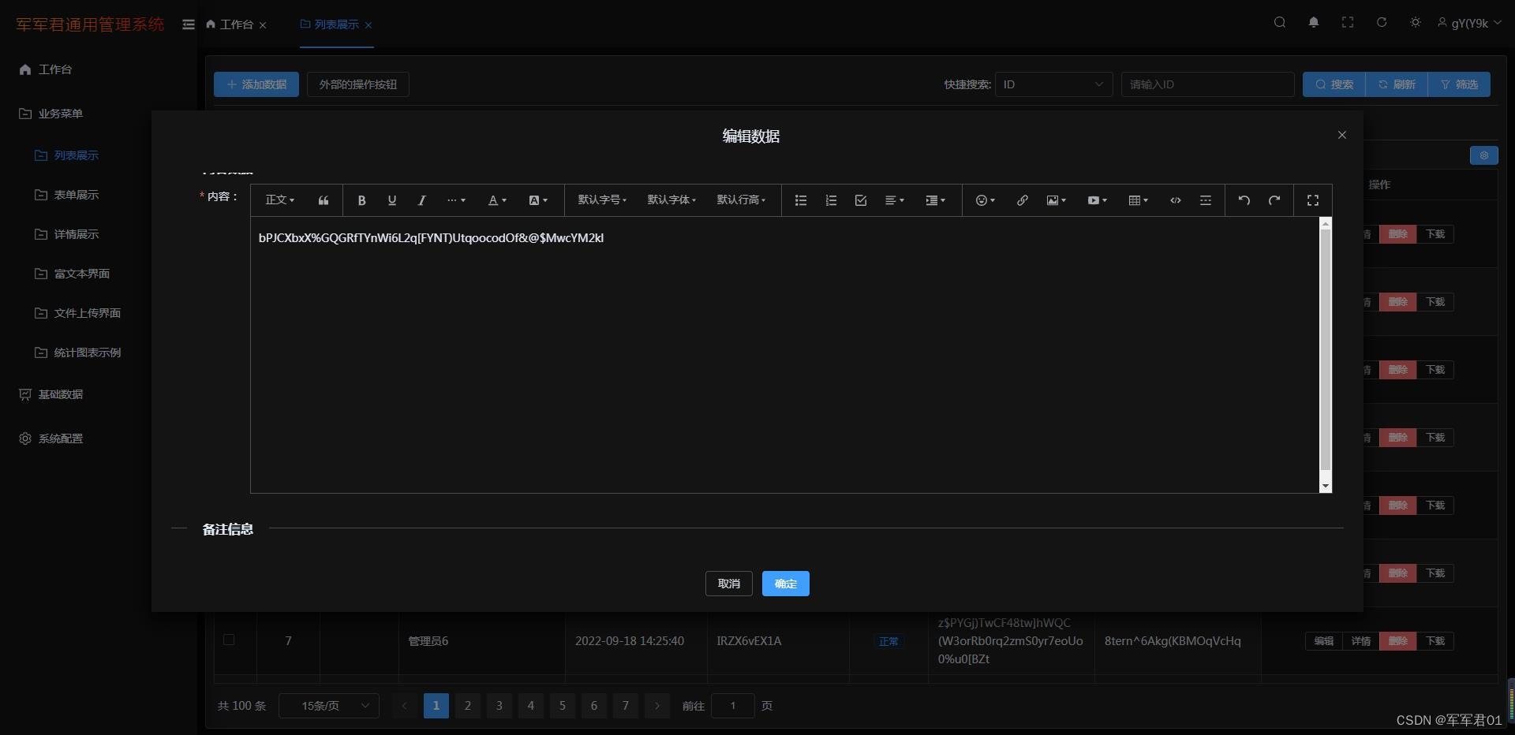This screenshot has width=1515, height=735.
Task: Open the table column settings gear
Action: [1484, 155]
